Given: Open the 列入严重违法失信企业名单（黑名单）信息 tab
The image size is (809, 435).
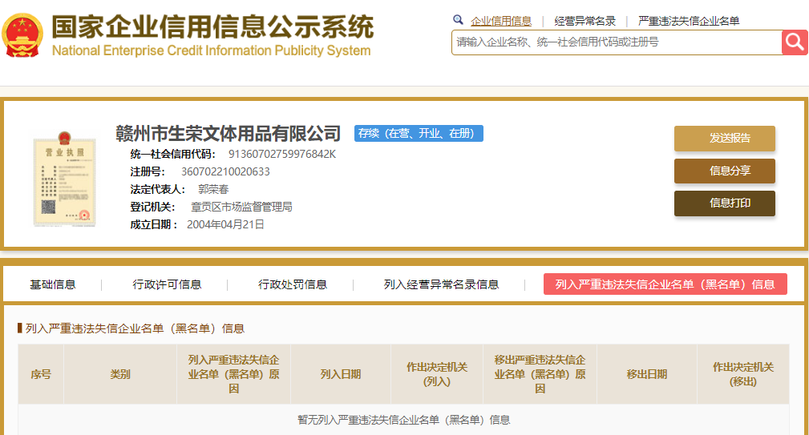Looking at the screenshot, I should coord(665,284).
